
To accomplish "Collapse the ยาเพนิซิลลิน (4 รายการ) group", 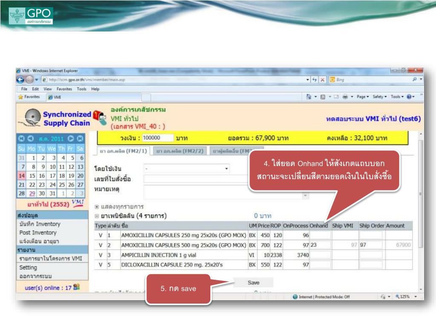I will pos(97,216).
